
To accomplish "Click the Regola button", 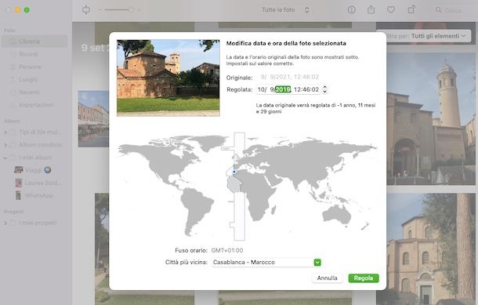I will point(364,278).
